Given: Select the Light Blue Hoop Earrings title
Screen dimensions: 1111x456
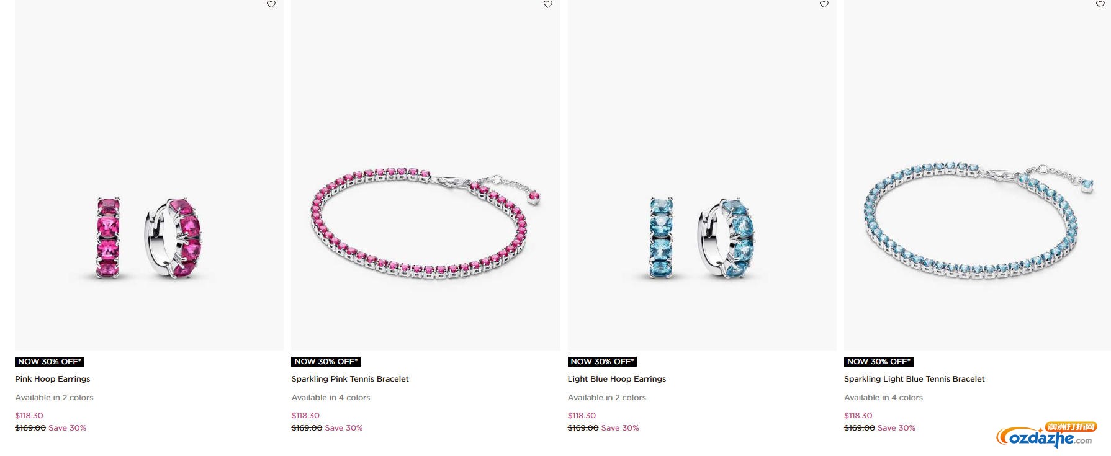Looking at the screenshot, I should pyautogui.click(x=617, y=379).
